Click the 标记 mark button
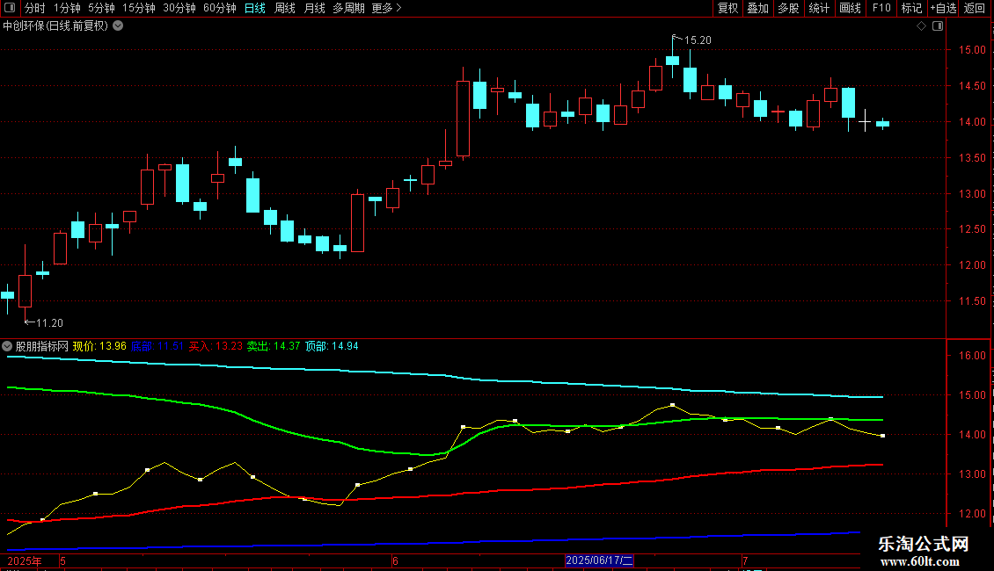This screenshot has width=994, height=571. 911,8
